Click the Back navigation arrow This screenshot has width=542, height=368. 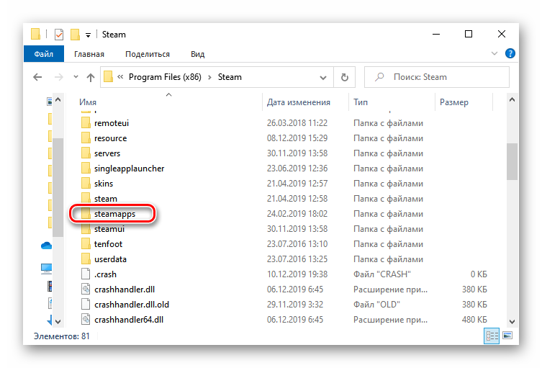pos(37,77)
